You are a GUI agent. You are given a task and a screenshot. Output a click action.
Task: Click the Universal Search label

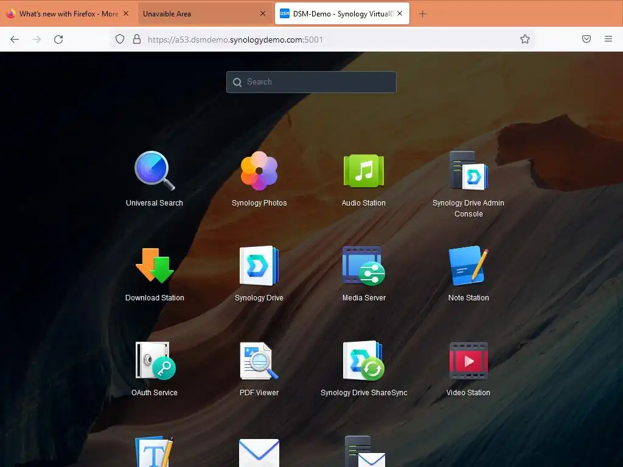155,203
